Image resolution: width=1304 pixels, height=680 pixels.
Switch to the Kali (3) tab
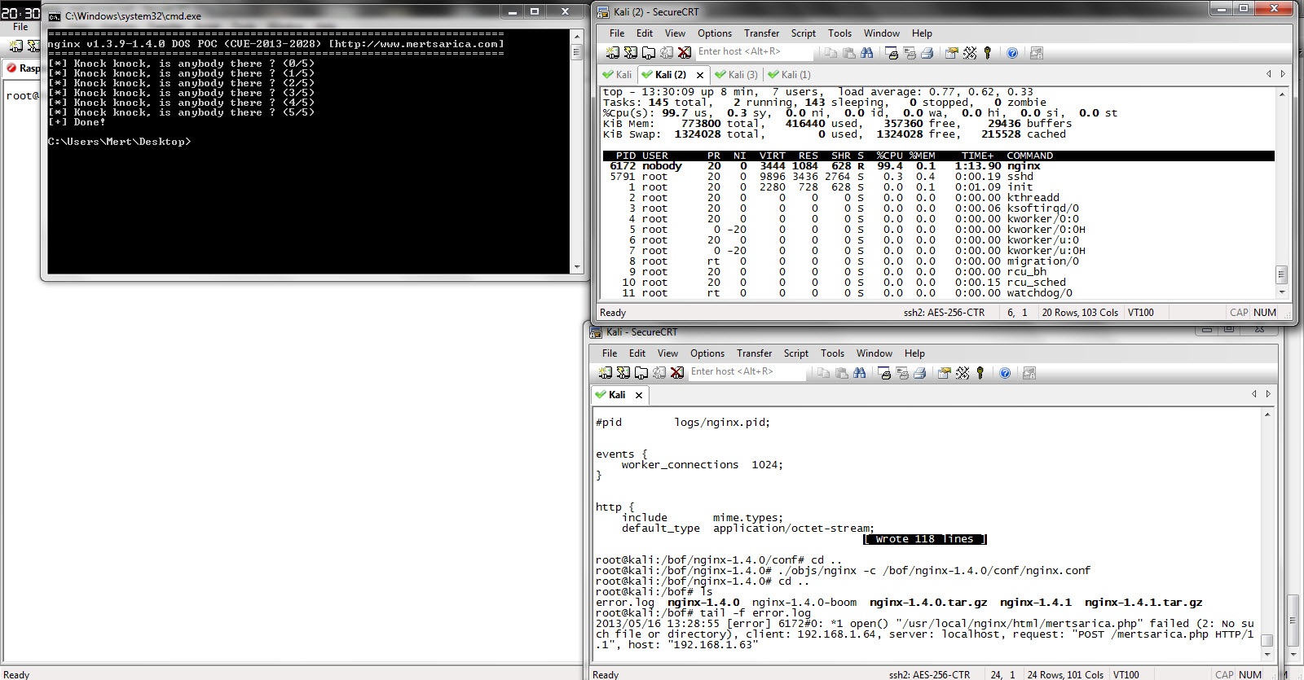point(736,74)
